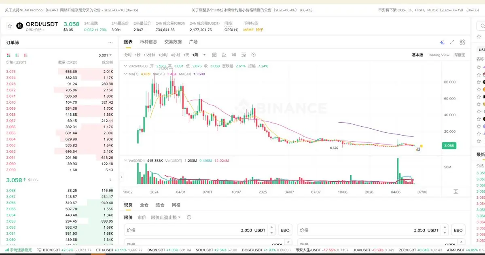Click the MEME coin tag
Viewport: 485px width, 255px height.
(x=248, y=30)
